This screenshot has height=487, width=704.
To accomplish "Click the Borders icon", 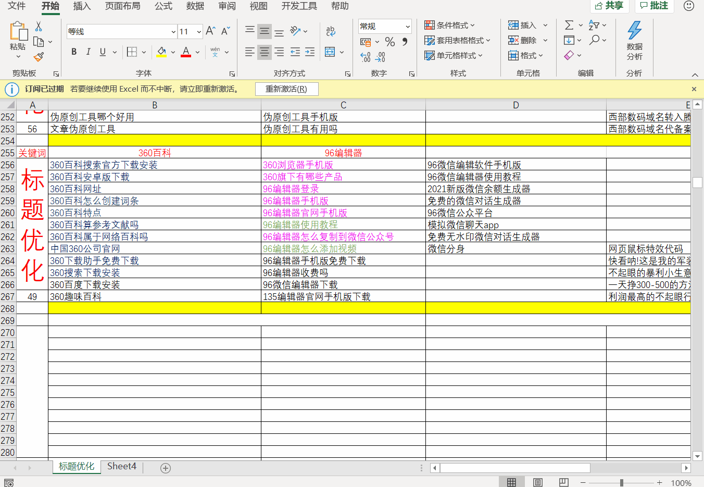I will coord(132,52).
